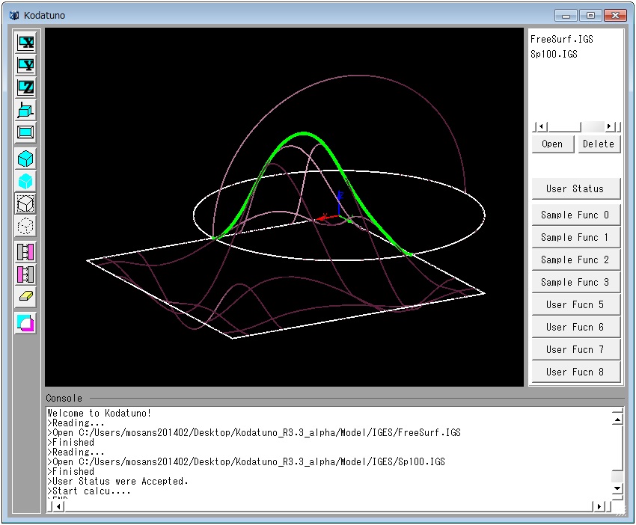This screenshot has height=525, width=636.
Task: Click file list scrollbar left arrow
Action: [540, 126]
